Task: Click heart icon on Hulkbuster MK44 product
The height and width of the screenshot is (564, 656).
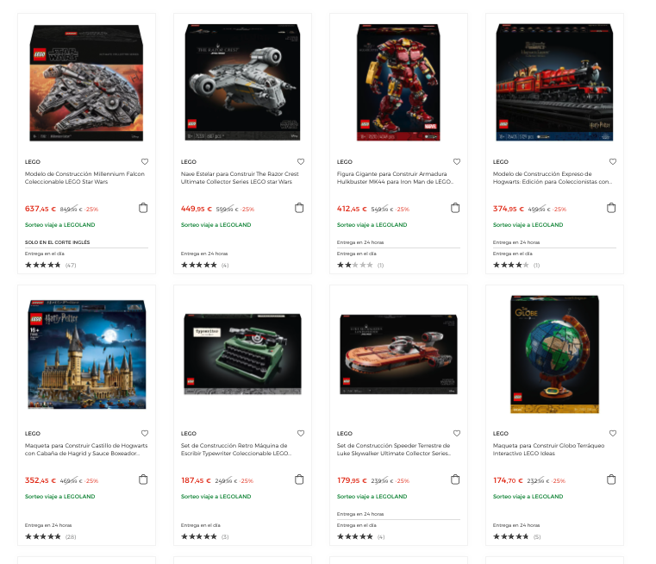Action: tap(457, 161)
